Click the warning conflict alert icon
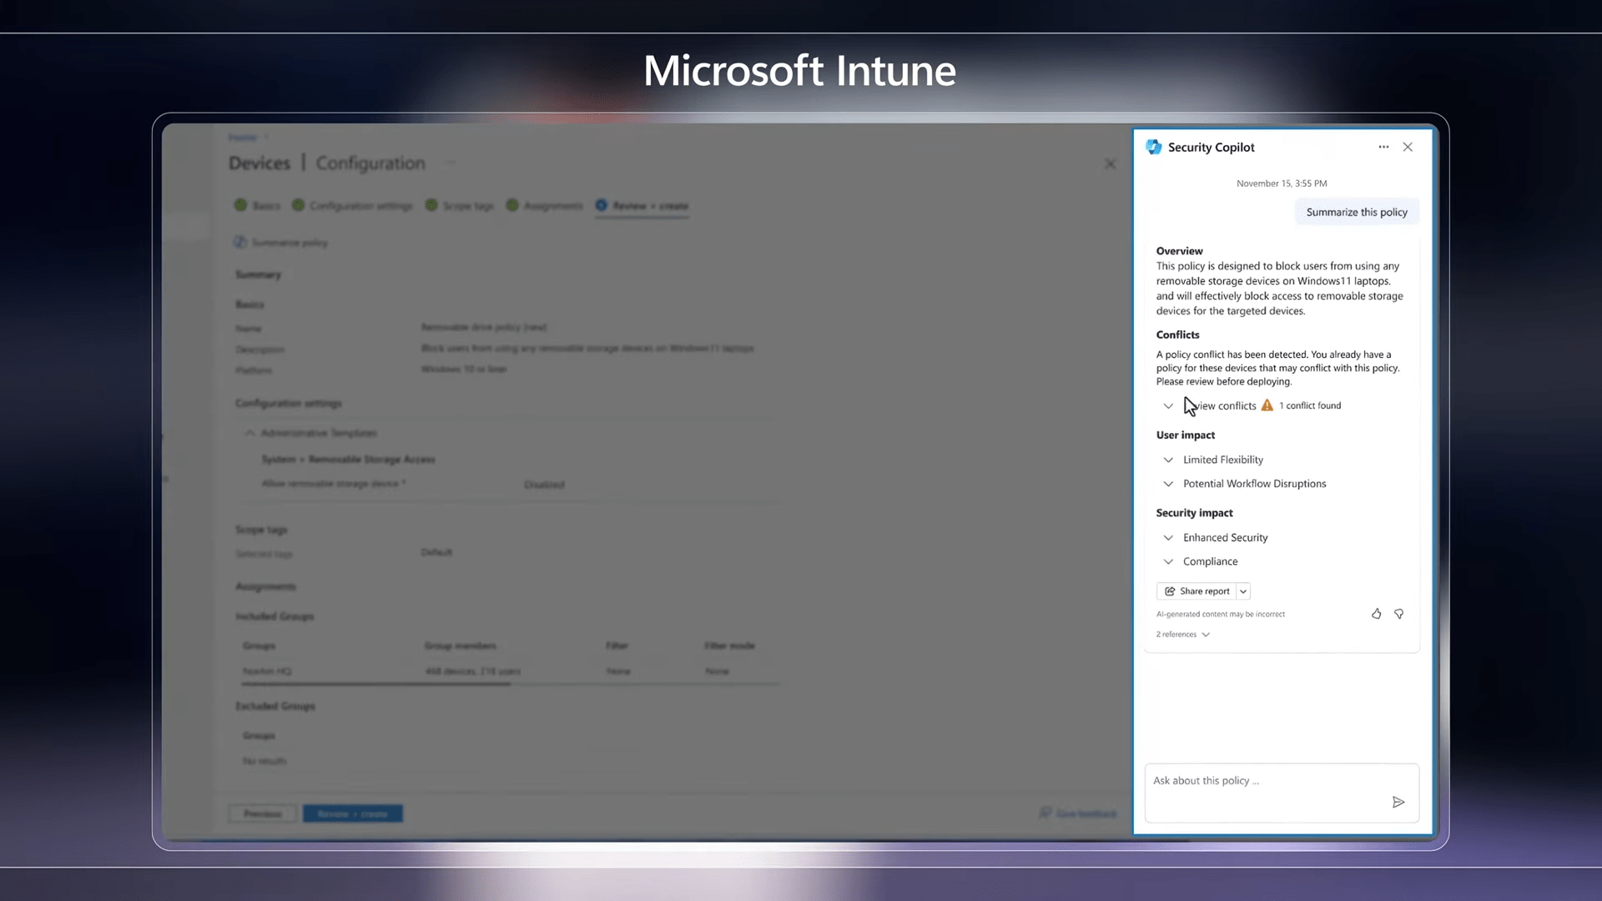Image resolution: width=1602 pixels, height=901 pixels. (1267, 405)
